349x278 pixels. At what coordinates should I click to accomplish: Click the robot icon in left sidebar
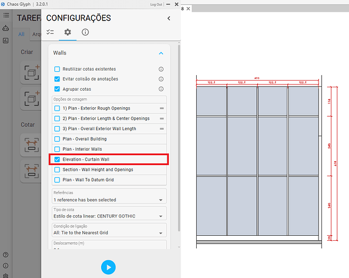tap(6, 28)
